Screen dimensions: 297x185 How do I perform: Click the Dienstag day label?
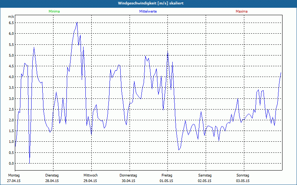[52, 175]
